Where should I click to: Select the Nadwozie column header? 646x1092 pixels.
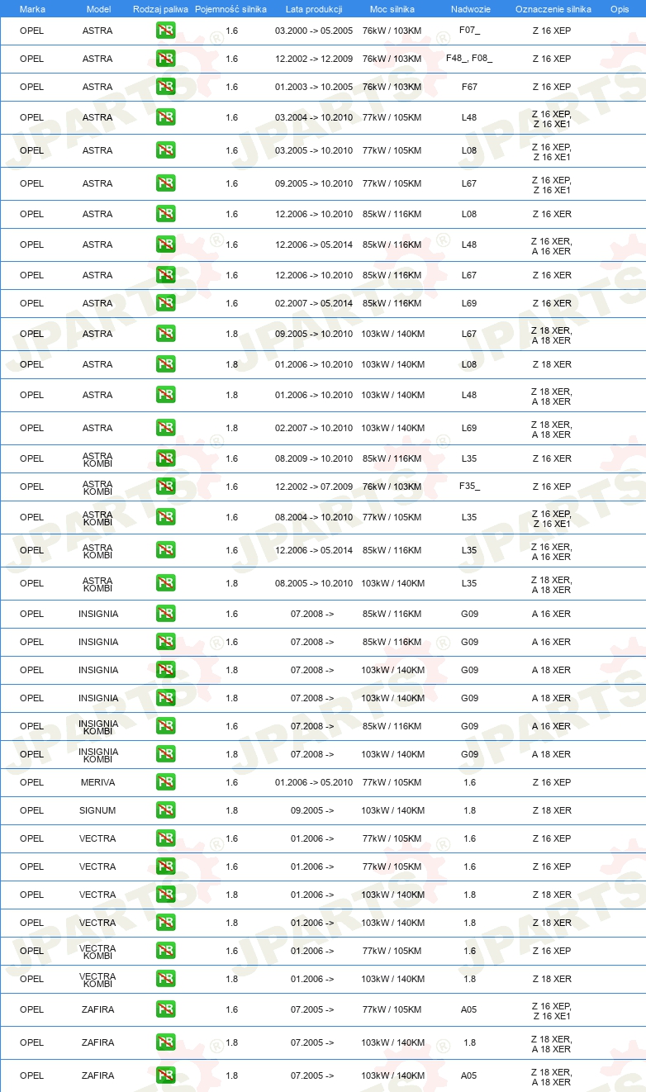click(x=471, y=9)
